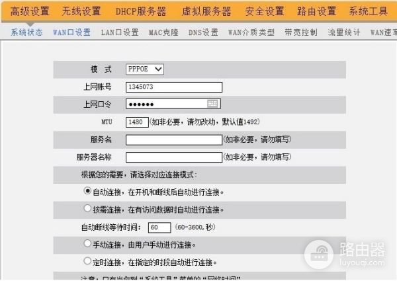
Task: Select the 按需连接 radio button
Action: point(87,208)
